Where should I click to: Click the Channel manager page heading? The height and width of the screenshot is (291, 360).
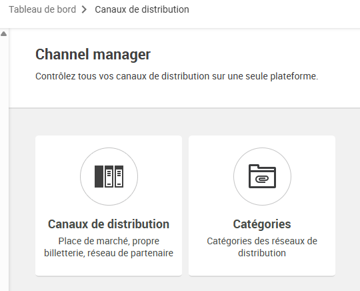point(93,55)
